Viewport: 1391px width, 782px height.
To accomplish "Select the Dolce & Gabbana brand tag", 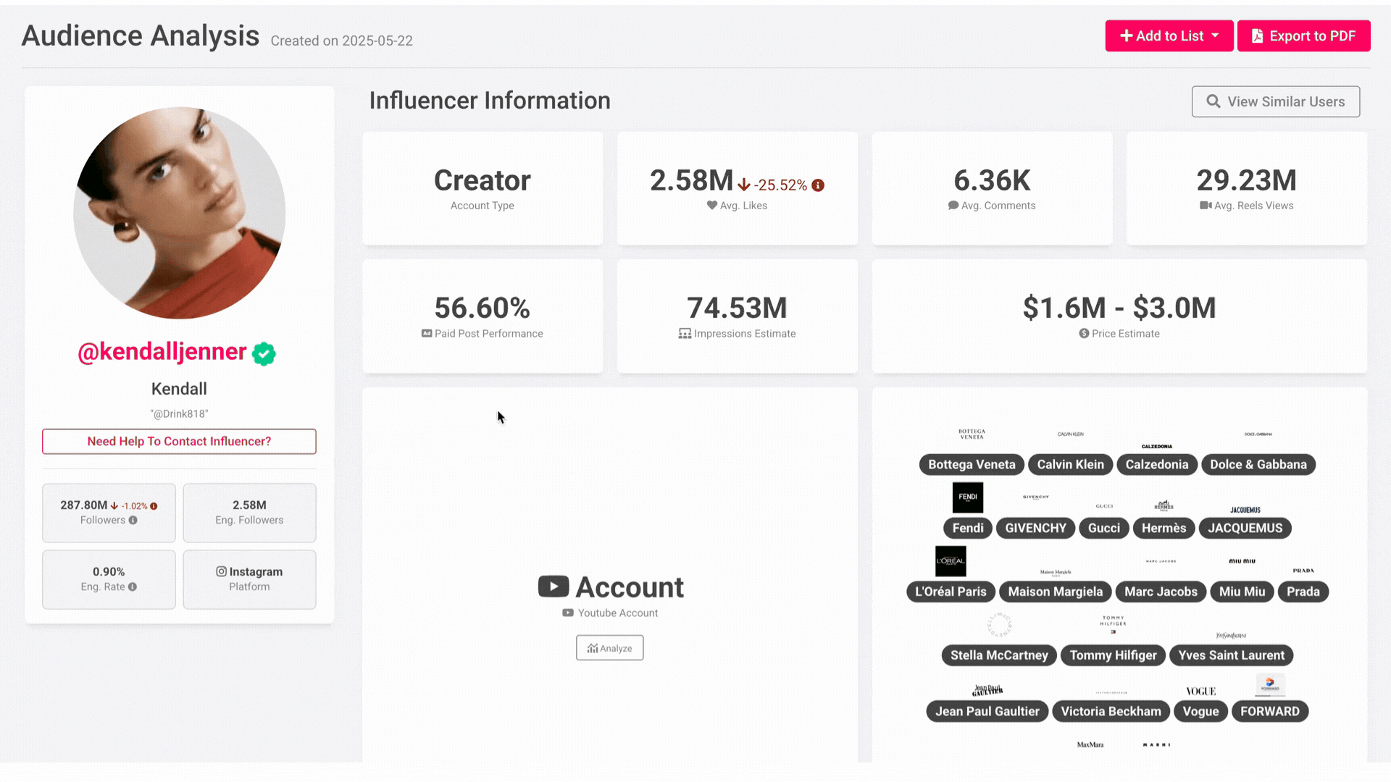I will [1258, 465].
